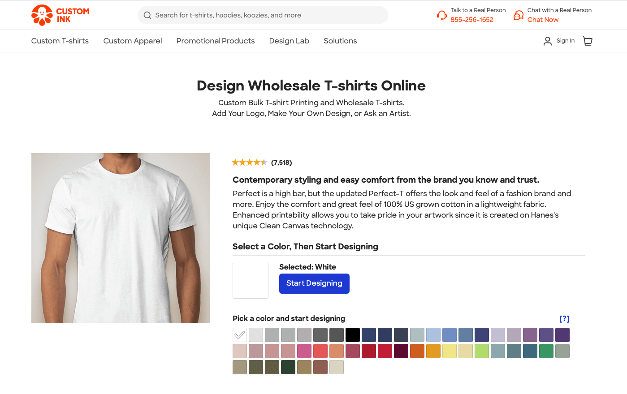Go to the Design Lab
Image resolution: width=627 pixels, height=394 pixels.
click(289, 41)
